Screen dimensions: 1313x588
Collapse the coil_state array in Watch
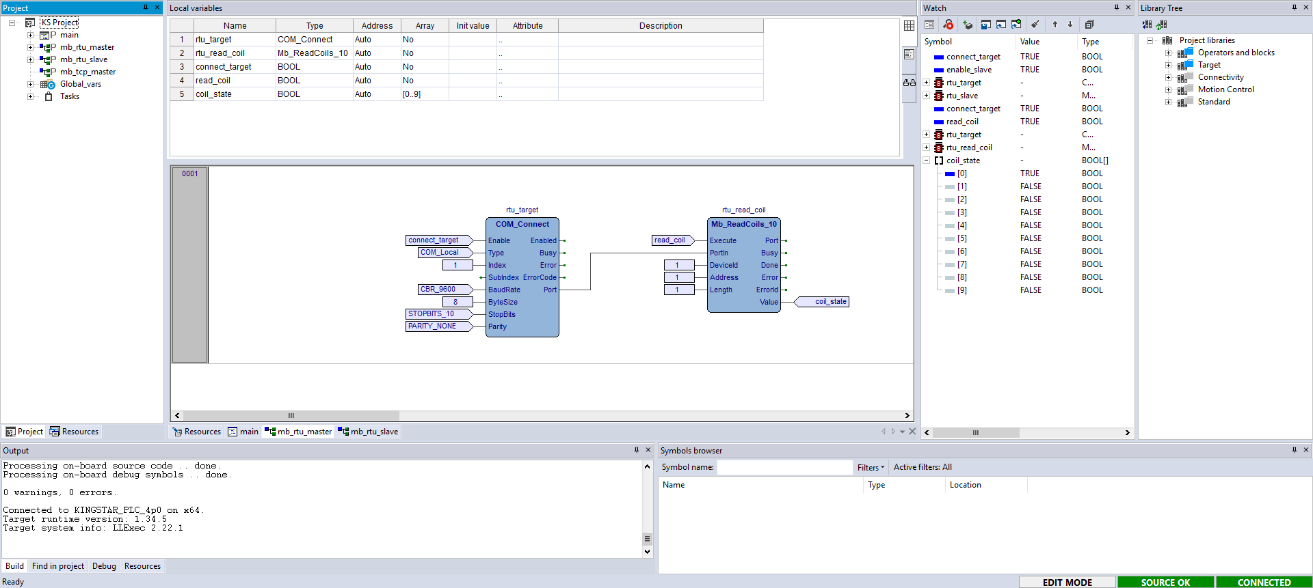(927, 160)
